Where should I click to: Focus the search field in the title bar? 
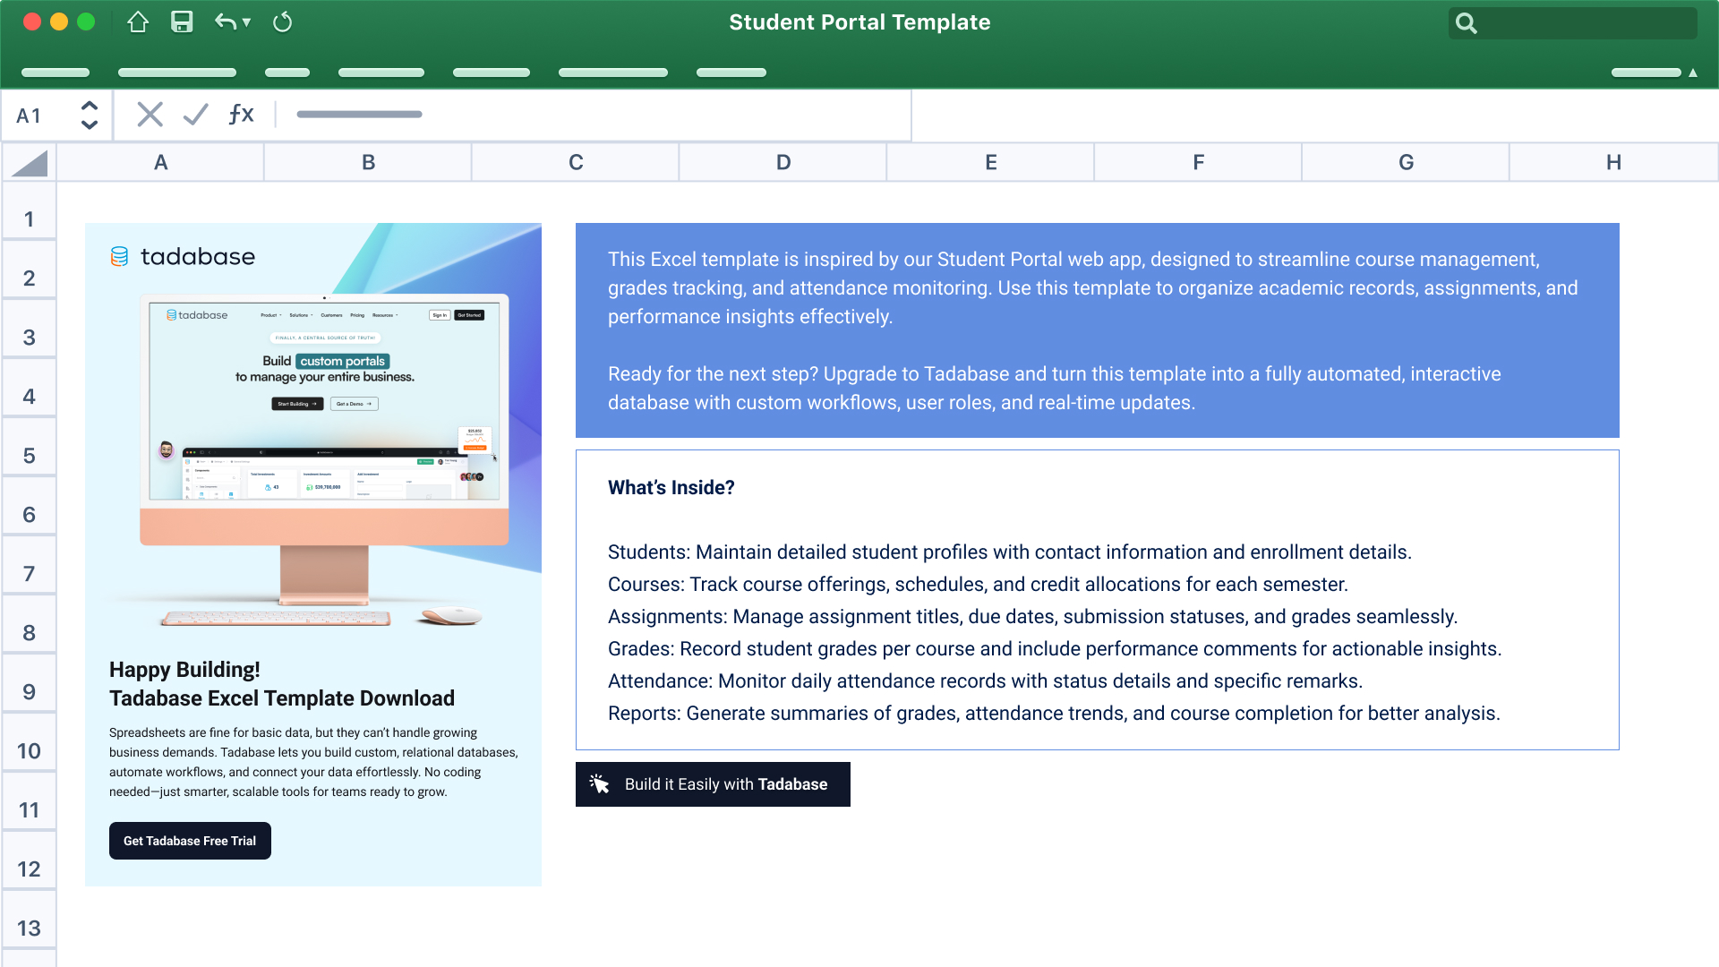1572,23
